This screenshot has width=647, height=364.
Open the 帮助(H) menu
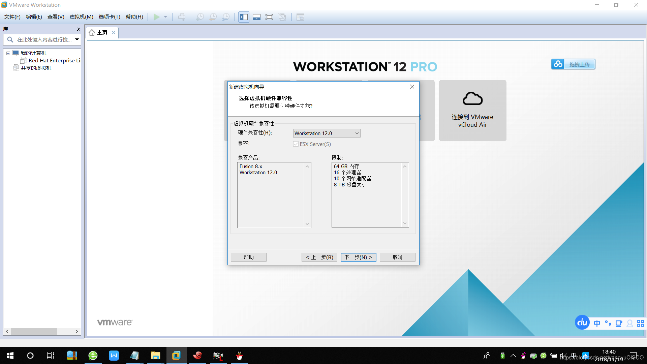(134, 17)
